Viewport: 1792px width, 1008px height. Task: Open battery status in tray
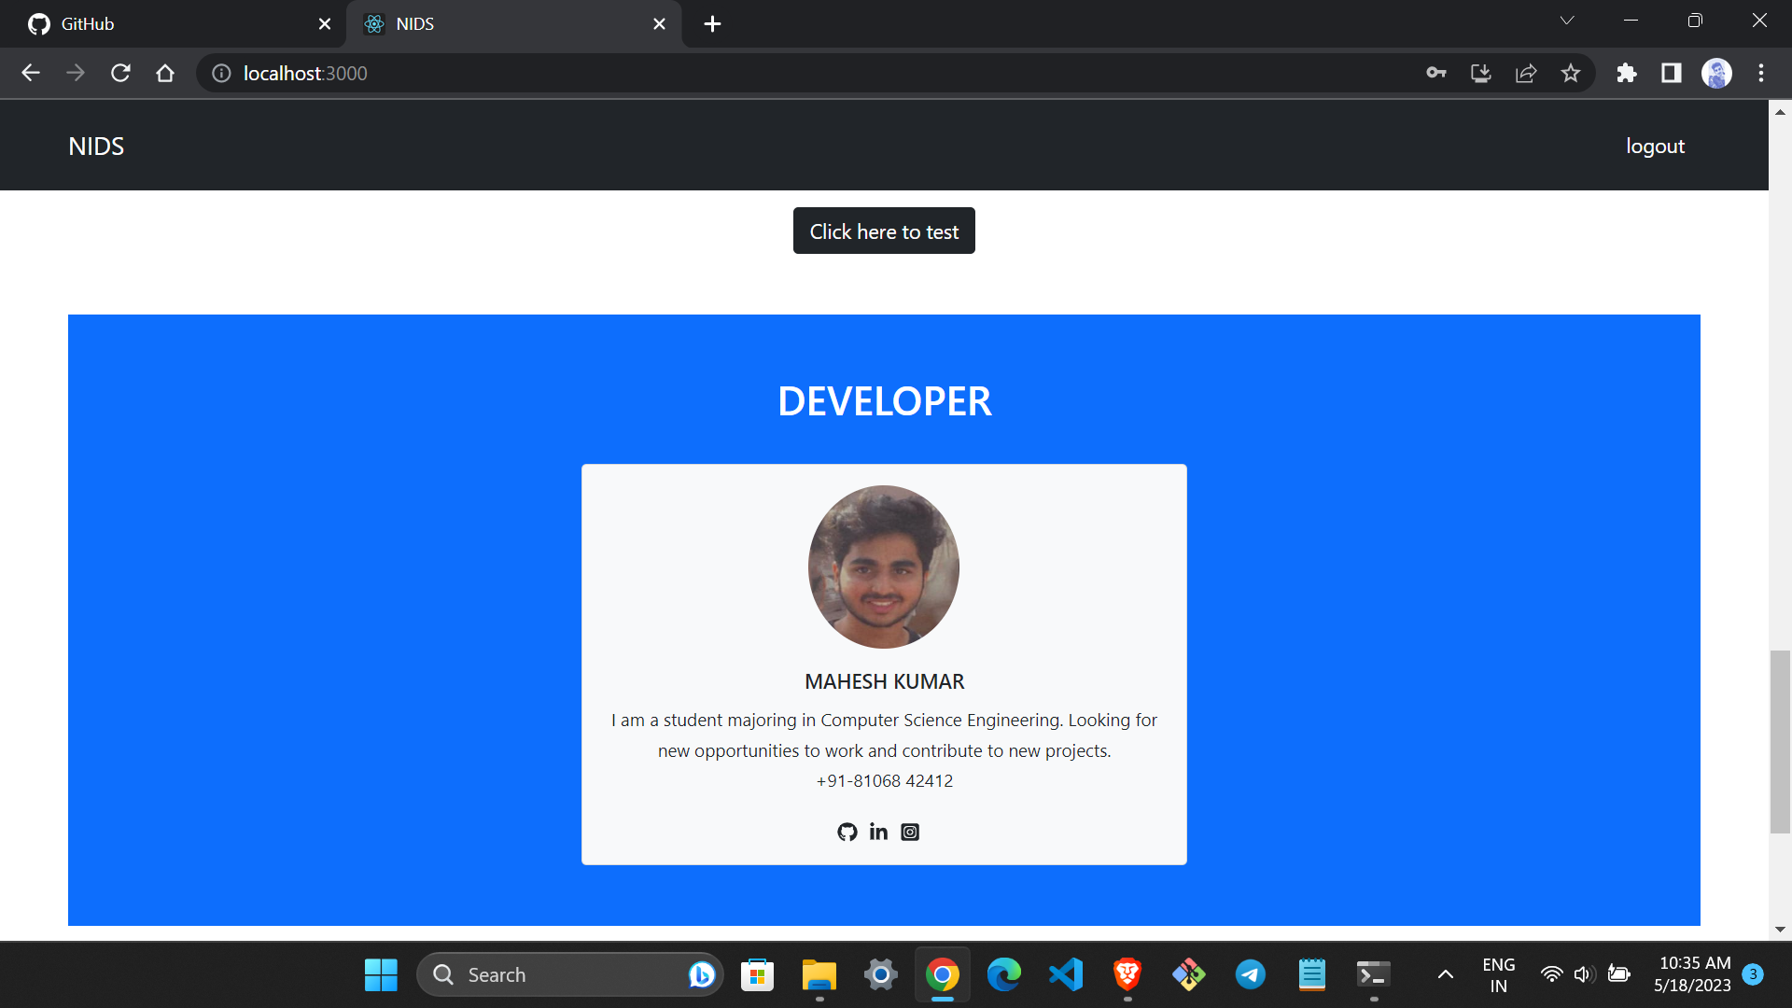click(x=1619, y=974)
